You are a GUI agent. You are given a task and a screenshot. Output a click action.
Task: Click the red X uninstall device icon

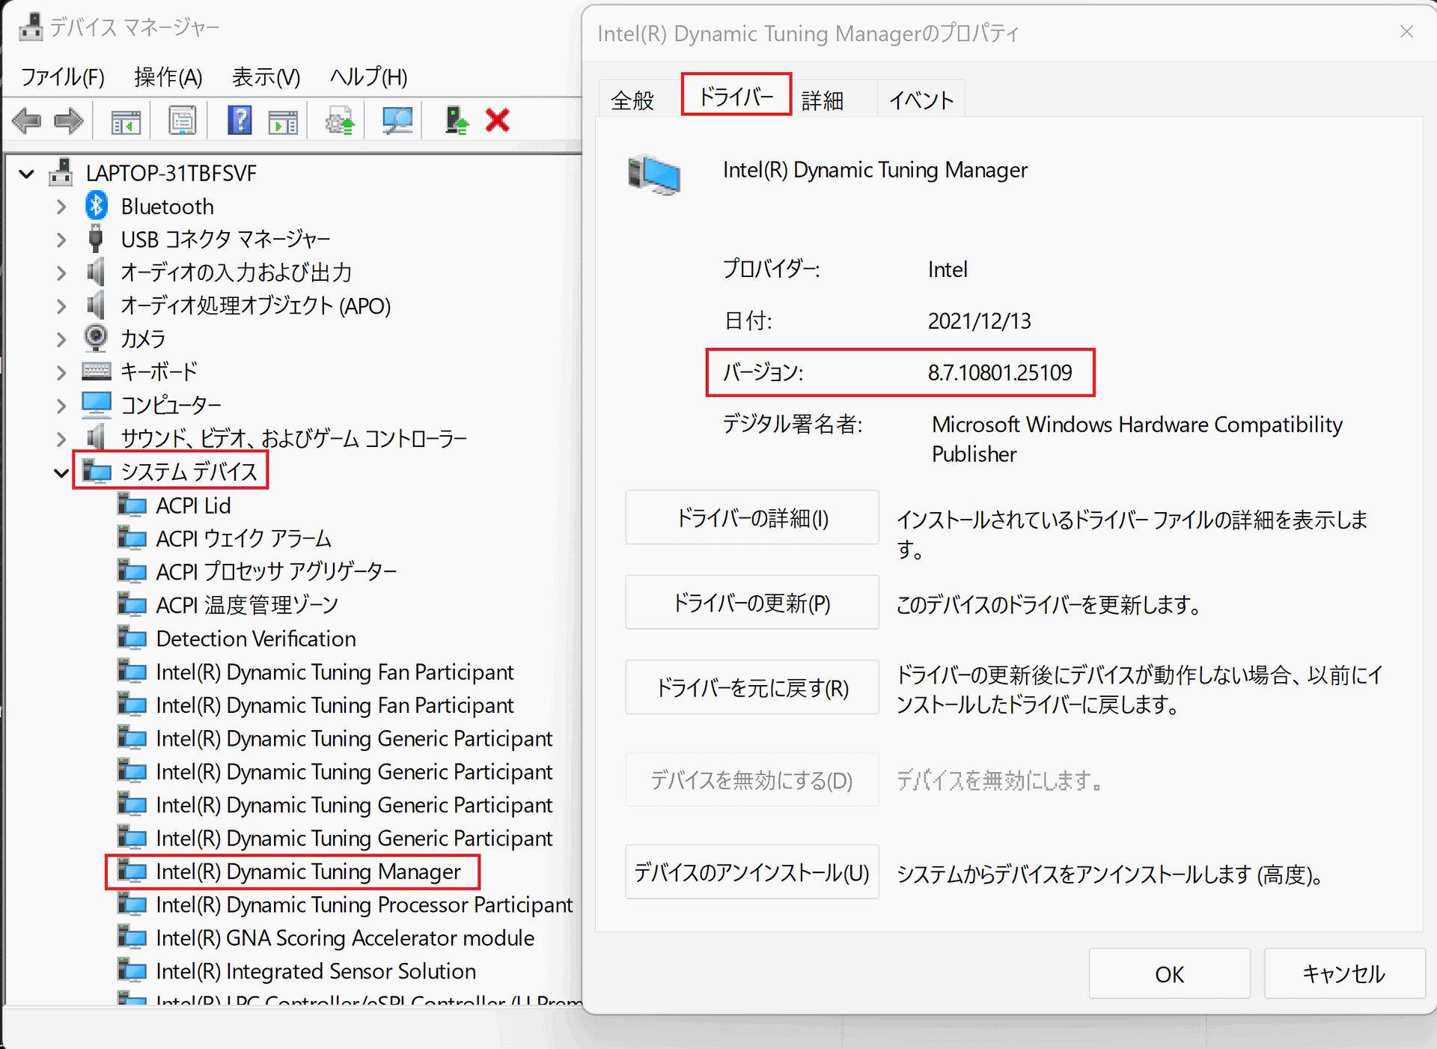click(498, 121)
